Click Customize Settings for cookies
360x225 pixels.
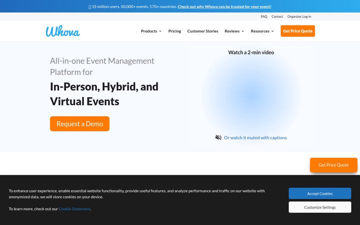[320, 207]
